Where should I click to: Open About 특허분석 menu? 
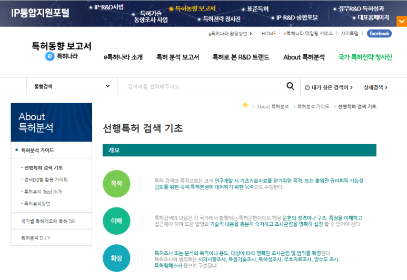pyautogui.click(x=304, y=57)
